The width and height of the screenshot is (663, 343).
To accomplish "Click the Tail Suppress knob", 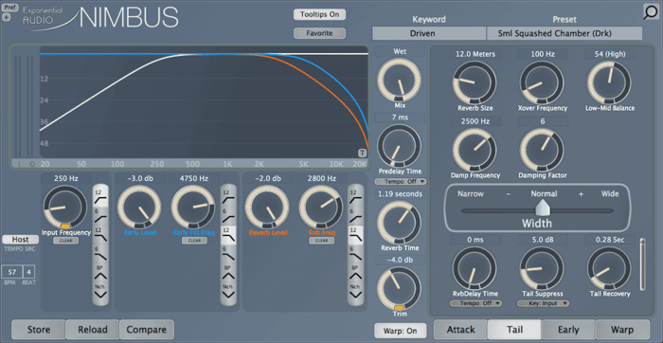I will 542,268.
